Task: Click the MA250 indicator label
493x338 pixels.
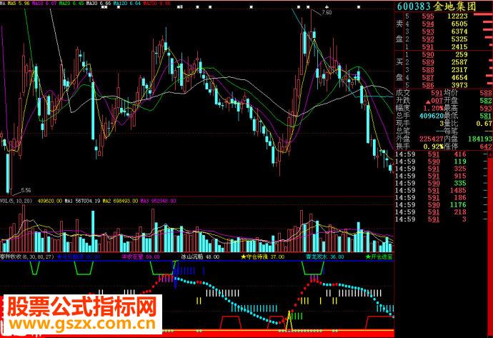Action: coord(156,4)
